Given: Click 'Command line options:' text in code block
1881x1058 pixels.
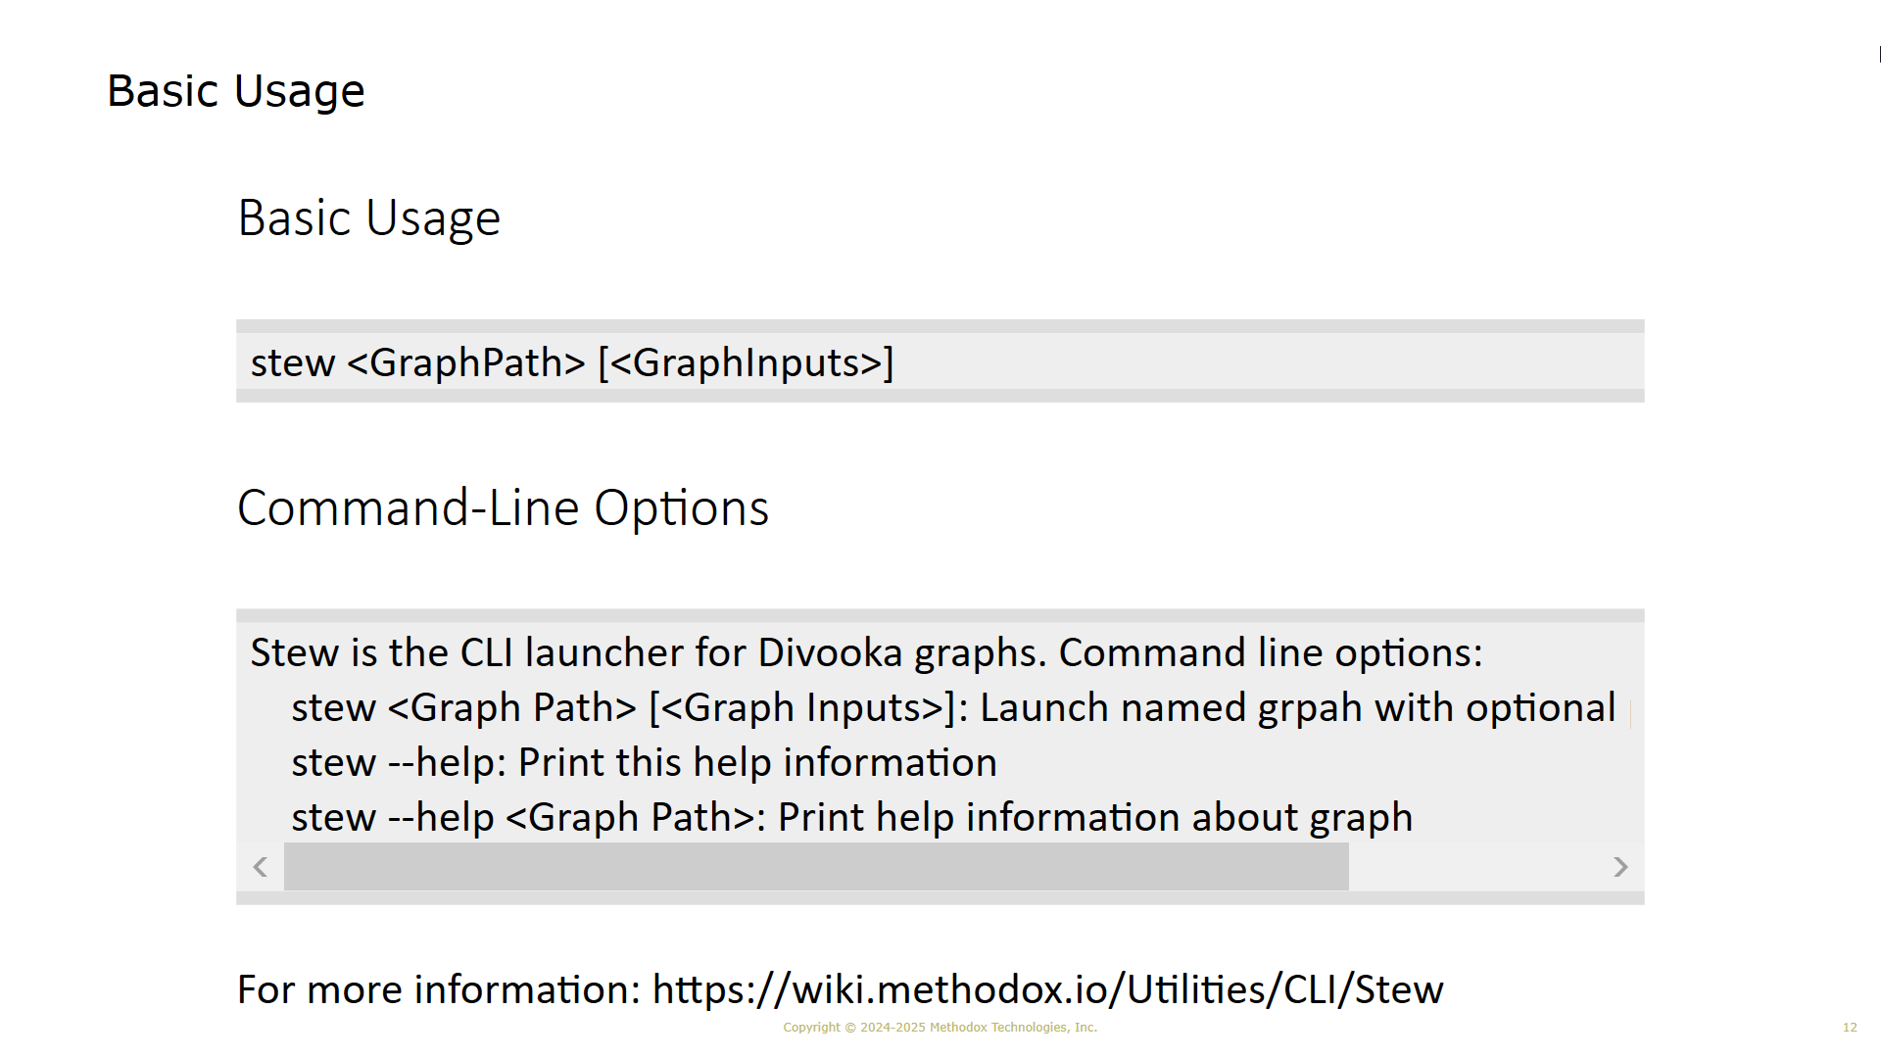Looking at the screenshot, I should tap(1271, 652).
